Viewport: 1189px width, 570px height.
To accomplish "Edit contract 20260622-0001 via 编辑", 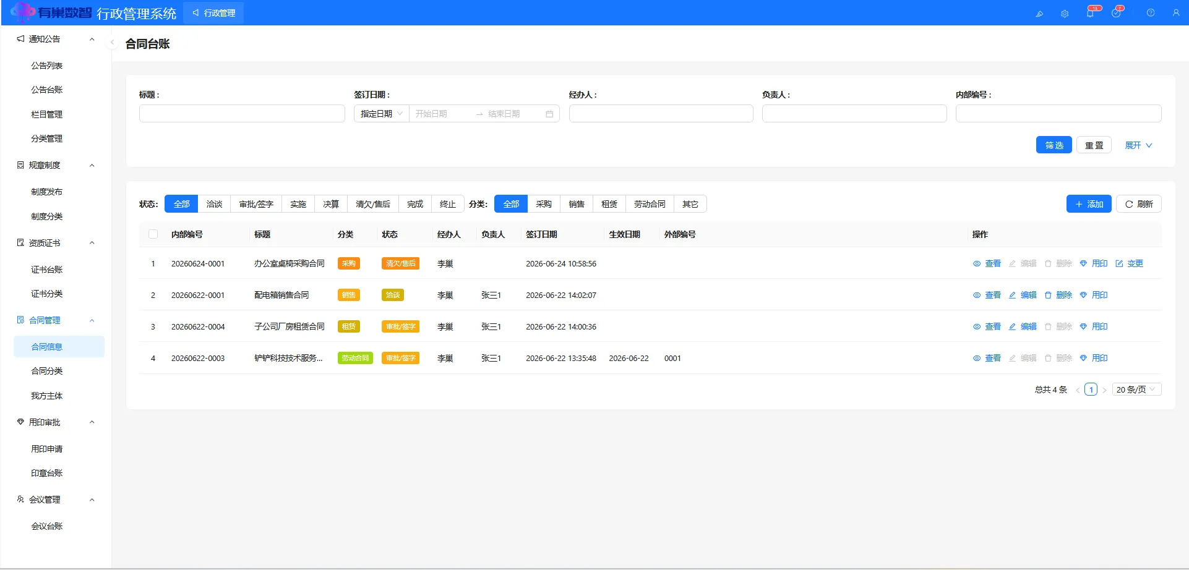I will pos(1023,295).
